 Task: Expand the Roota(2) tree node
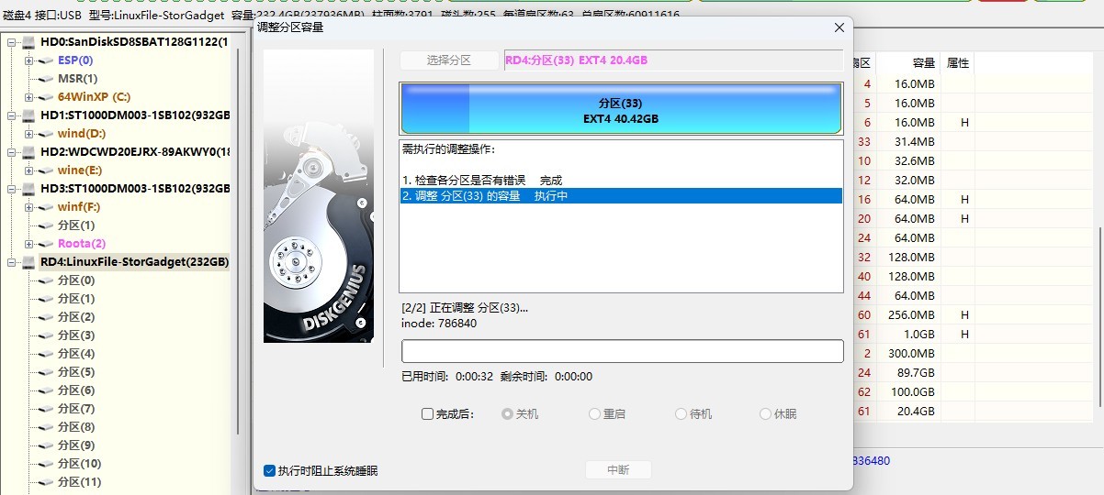[x=29, y=244]
